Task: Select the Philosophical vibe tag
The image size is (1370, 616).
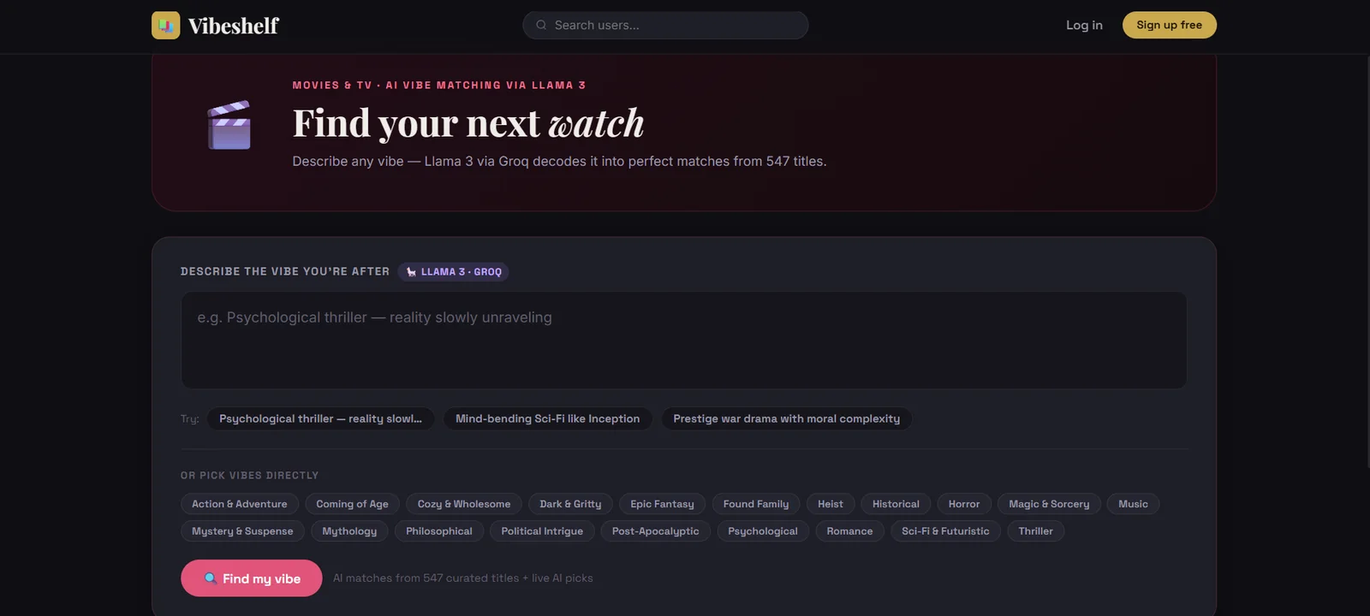Action: (x=439, y=531)
